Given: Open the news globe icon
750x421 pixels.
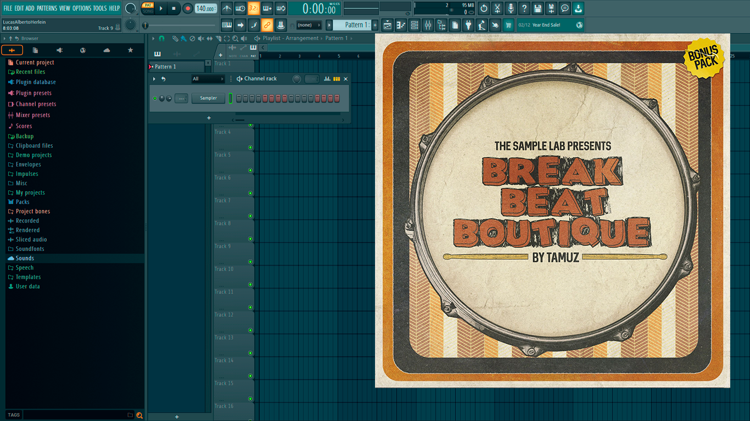Looking at the screenshot, I should click(x=579, y=25).
